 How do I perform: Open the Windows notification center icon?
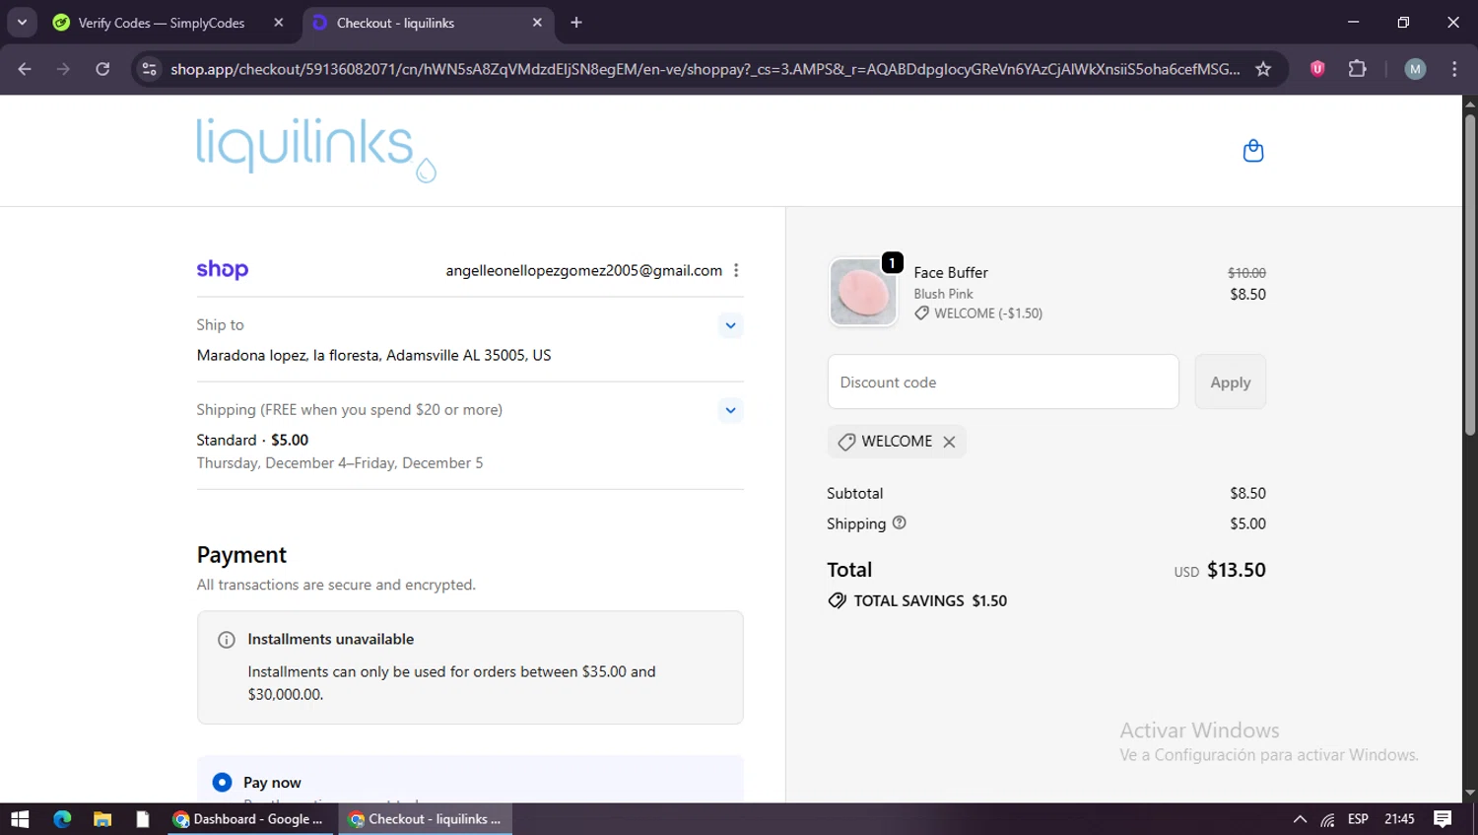pos(1443,819)
